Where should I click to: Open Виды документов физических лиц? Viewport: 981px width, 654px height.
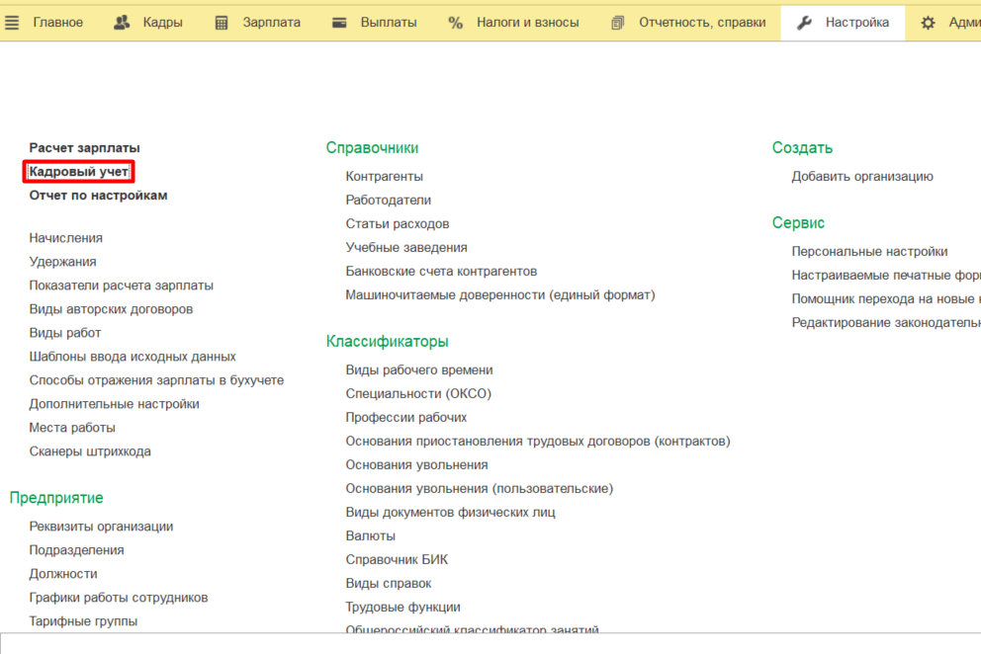(x=451, y=514)
